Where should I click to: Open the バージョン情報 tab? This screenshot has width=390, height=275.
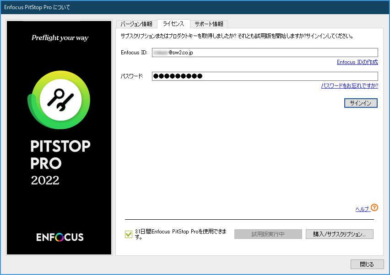[136, 24]
